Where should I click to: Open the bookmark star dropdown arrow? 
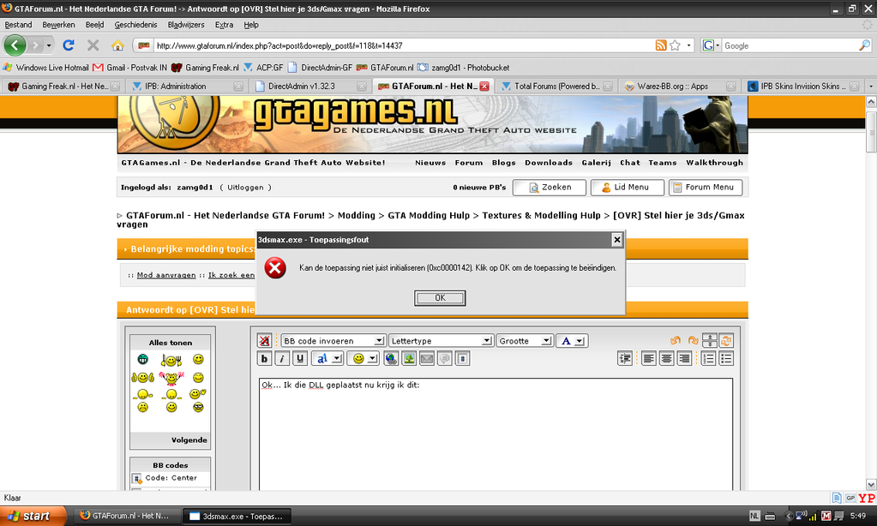pos(688,45)
